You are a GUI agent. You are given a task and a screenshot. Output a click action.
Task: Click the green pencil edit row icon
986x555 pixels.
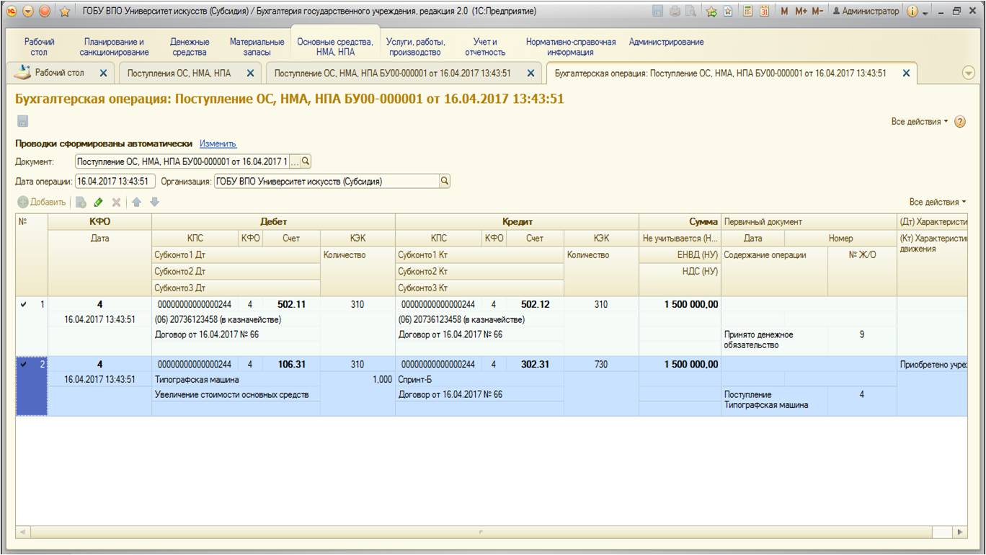click(x=99, y=203)
